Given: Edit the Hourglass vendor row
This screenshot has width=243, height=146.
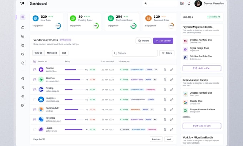Looking at the screenshot, I should coord(171,100).
